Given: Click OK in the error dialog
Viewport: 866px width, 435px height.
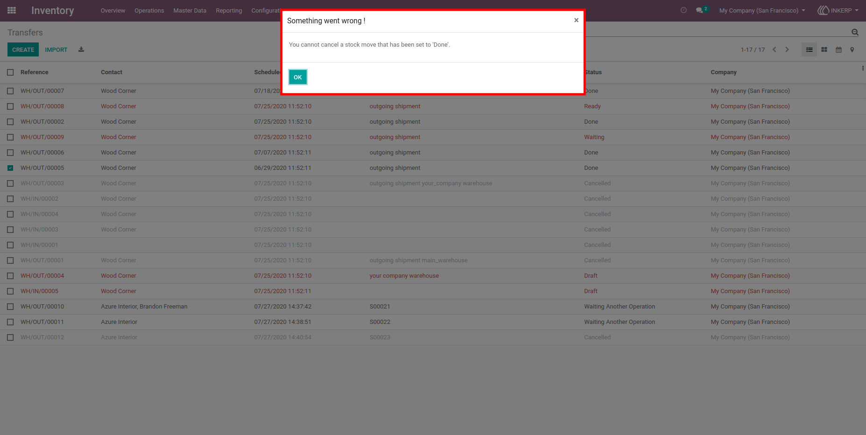Looking at the screenshot, I should 298,77.
